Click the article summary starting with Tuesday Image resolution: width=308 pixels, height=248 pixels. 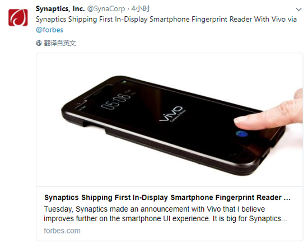pos(165,214)
